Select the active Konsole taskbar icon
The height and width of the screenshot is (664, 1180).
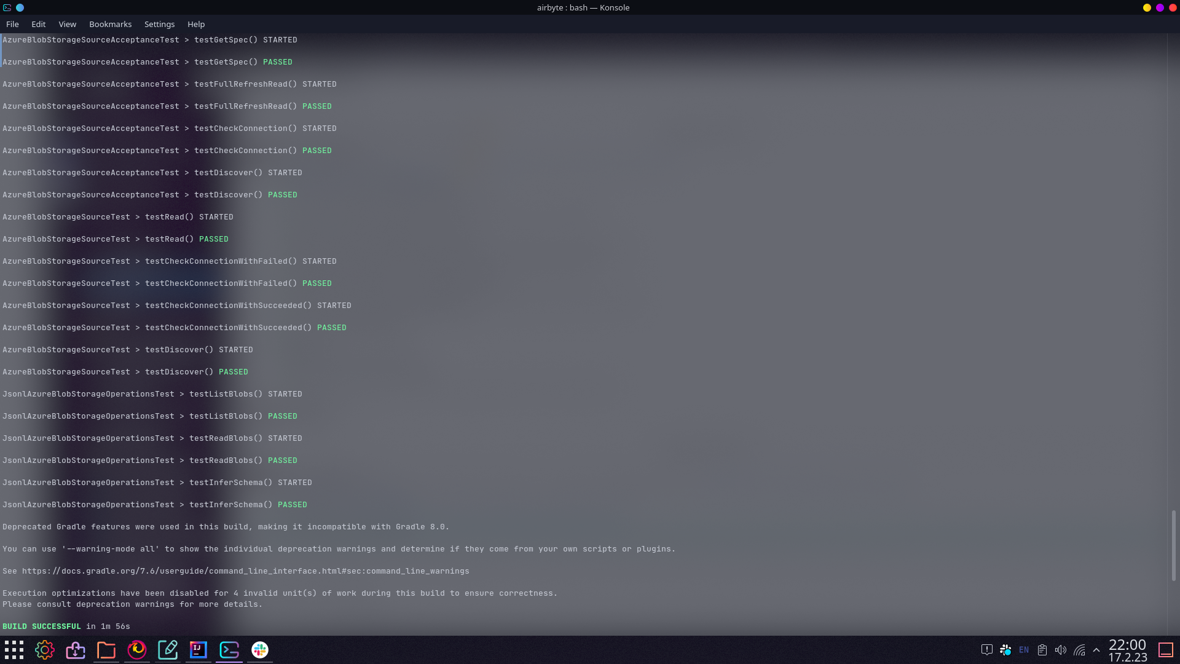pos(229,650)
